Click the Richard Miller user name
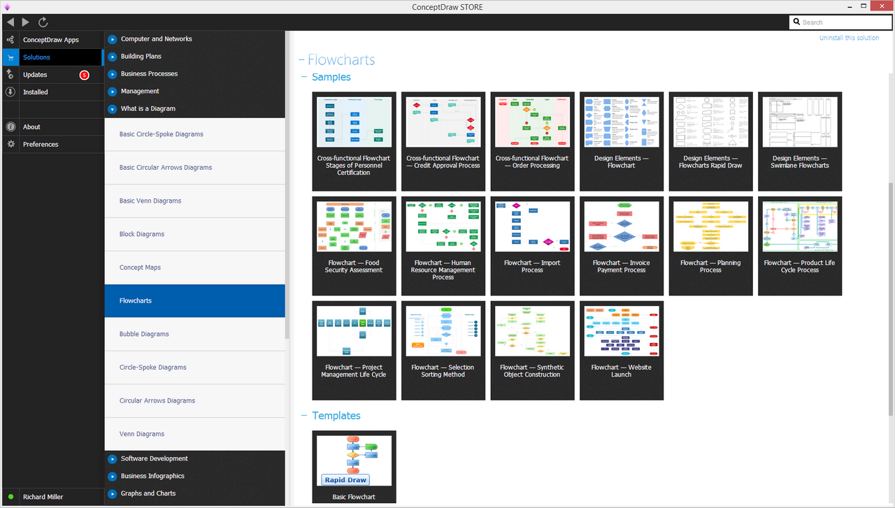 pyautogui.click(x=43, y=497)
